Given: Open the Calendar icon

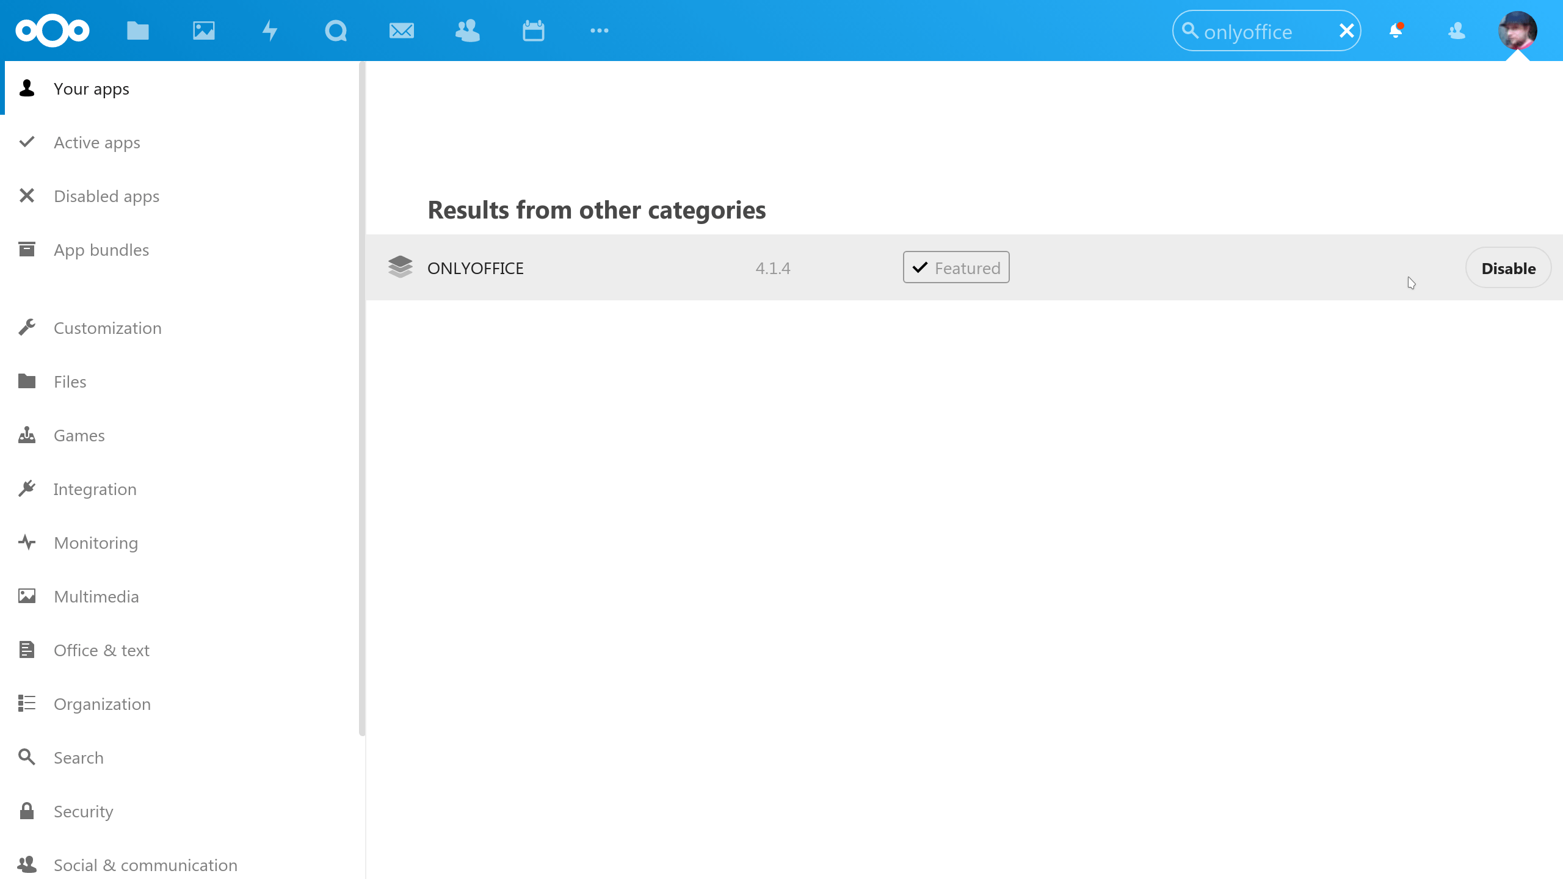Looking at the screenshot, I should pyautogui.click(x=534, y=31).
